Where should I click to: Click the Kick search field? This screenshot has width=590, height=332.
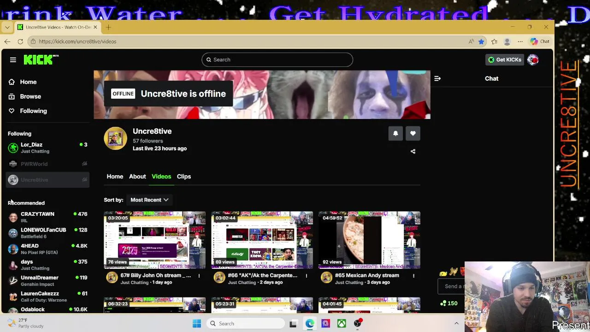point(277,59)
